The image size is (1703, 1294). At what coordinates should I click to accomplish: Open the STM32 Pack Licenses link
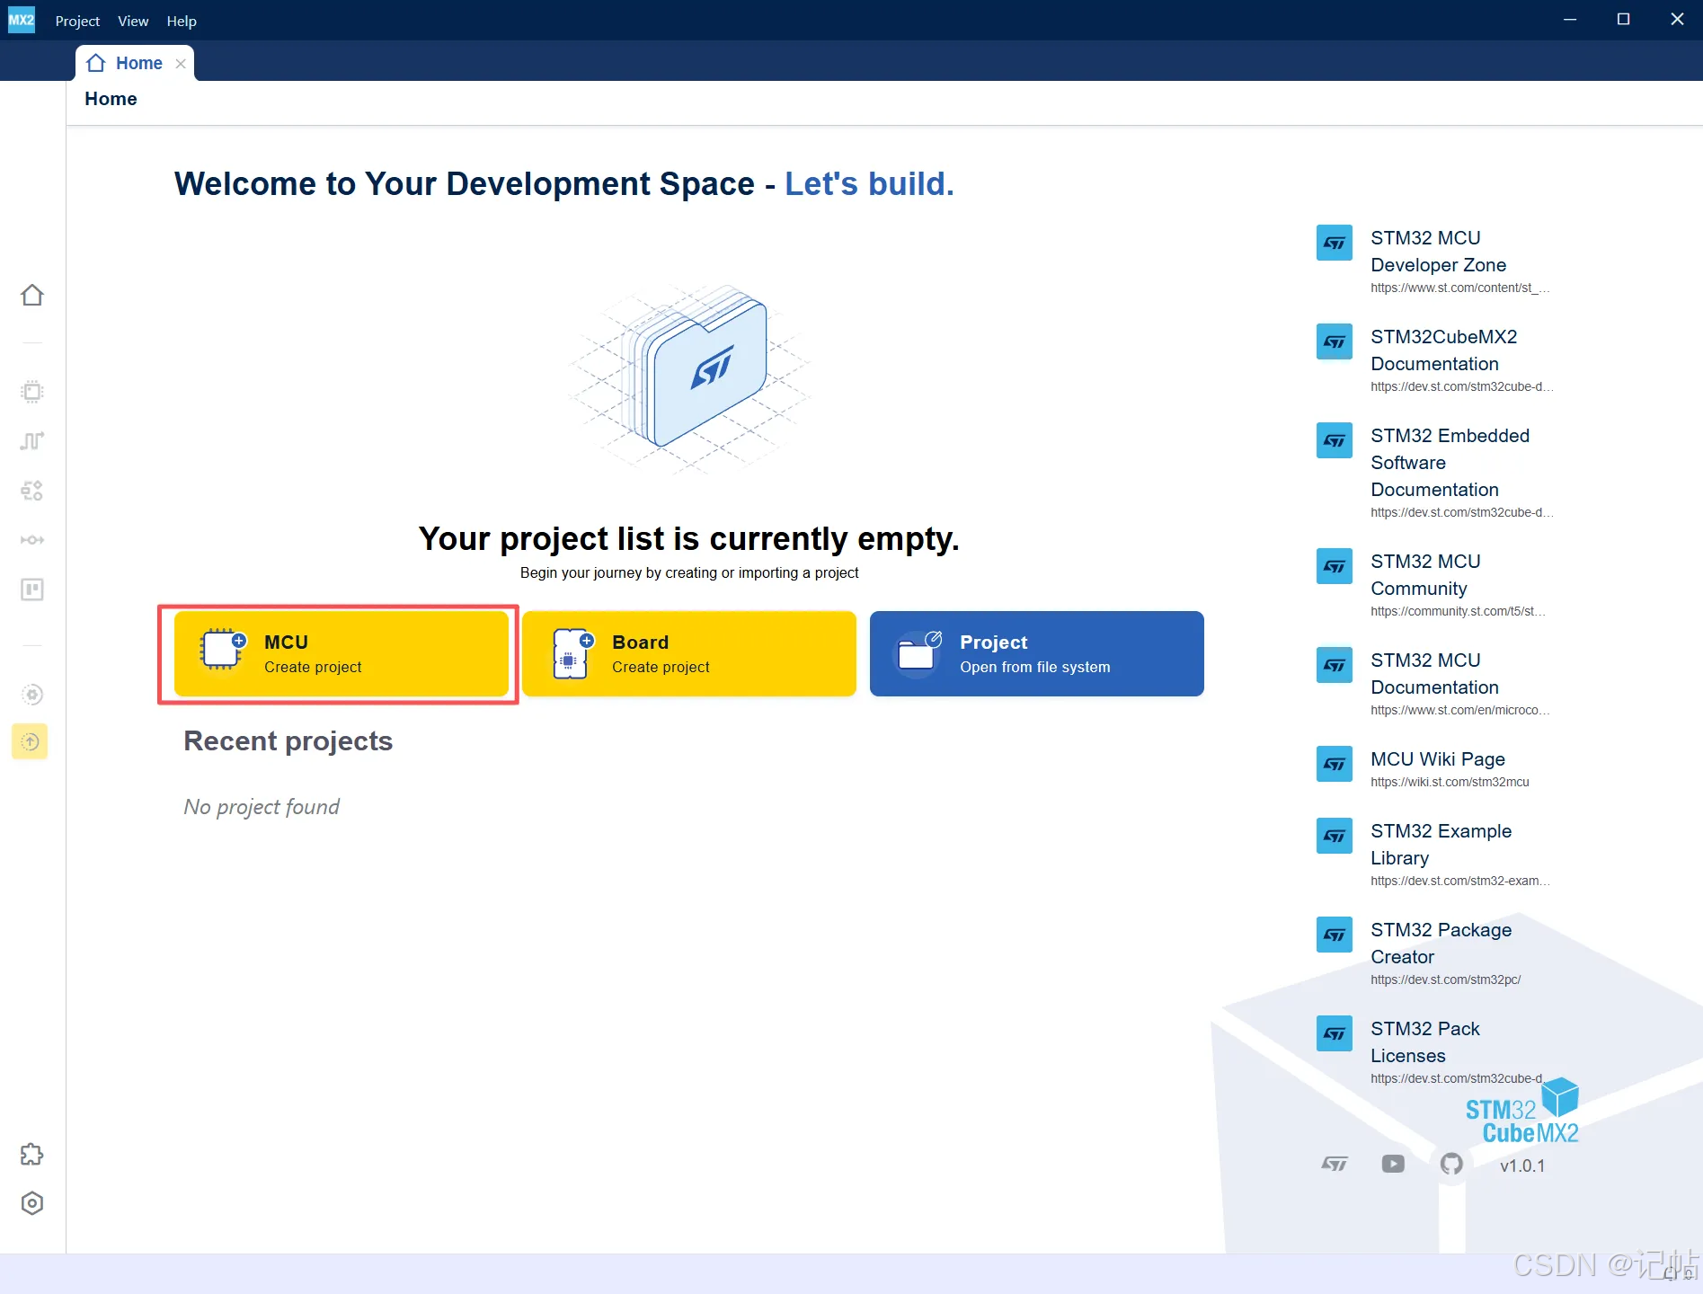pos(1424,1042)
